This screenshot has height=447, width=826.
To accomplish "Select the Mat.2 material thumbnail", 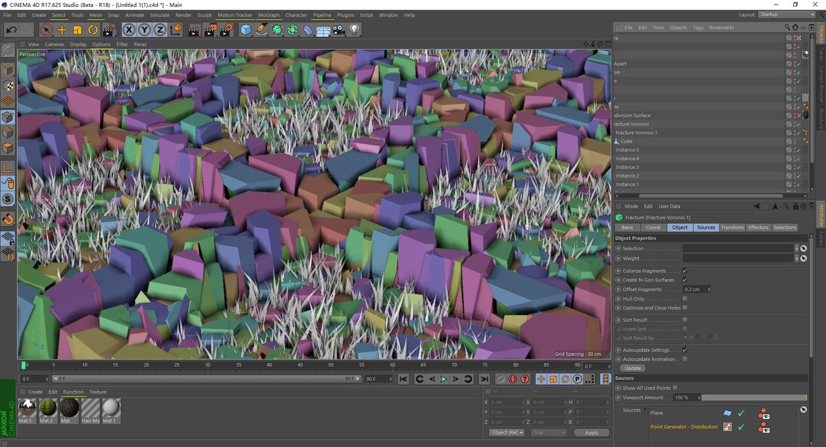I will (47, 409).
